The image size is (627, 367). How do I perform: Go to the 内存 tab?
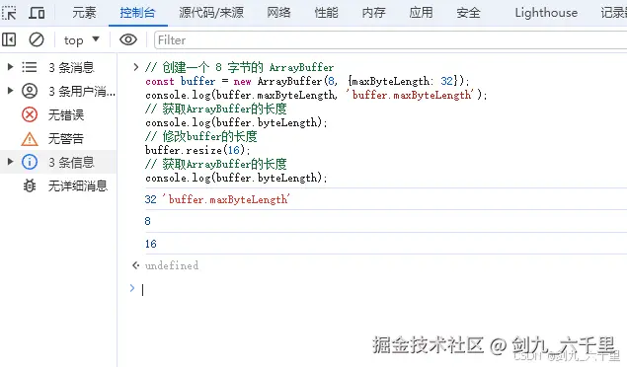373,13
